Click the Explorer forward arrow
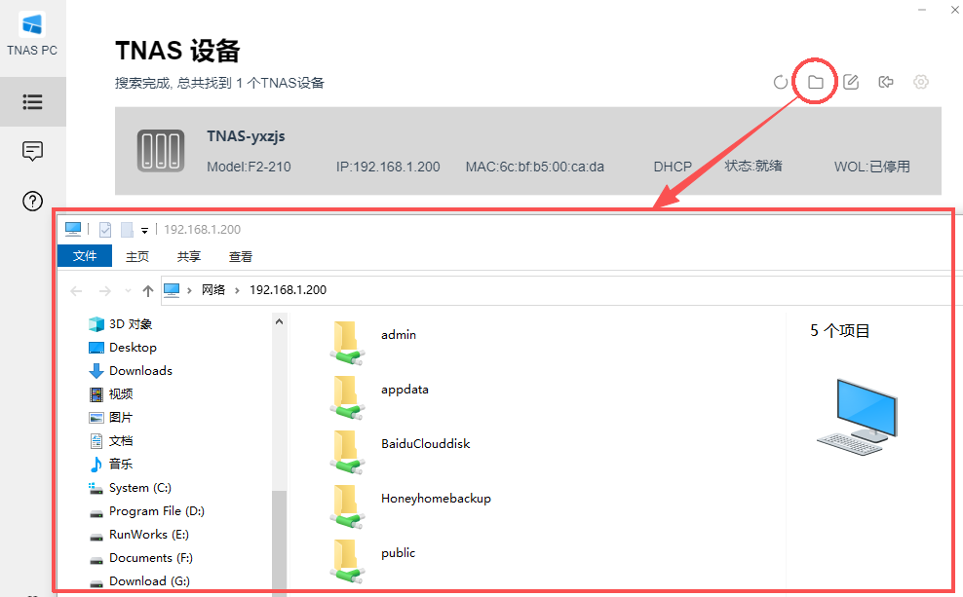 click(x=105, y=291)
